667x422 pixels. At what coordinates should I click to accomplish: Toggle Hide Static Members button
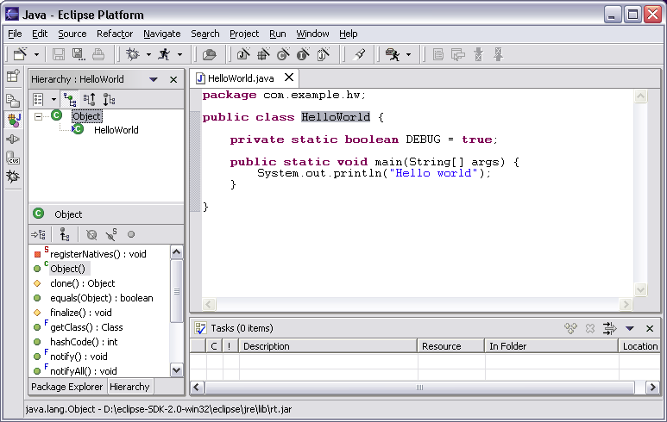[110, 234]
